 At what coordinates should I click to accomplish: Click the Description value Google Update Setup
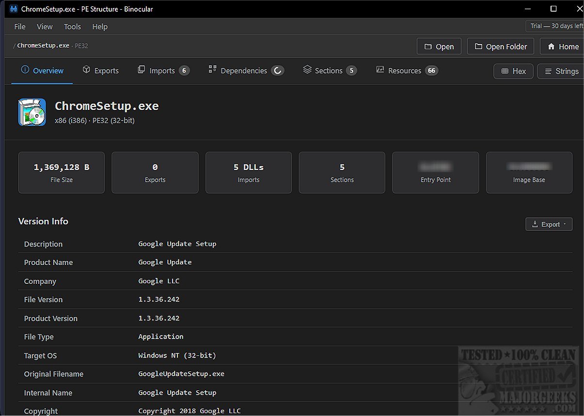coord(177,244)
